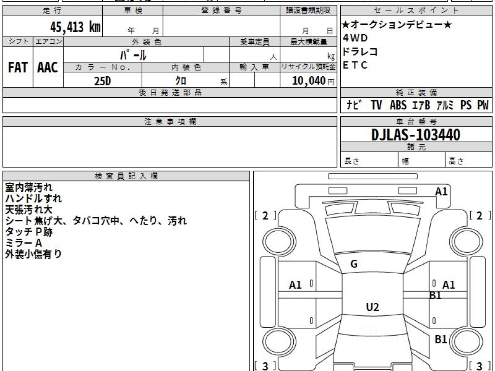495x371 pixels.
Task: Select the 諸元 header
Action: [416, 147]
